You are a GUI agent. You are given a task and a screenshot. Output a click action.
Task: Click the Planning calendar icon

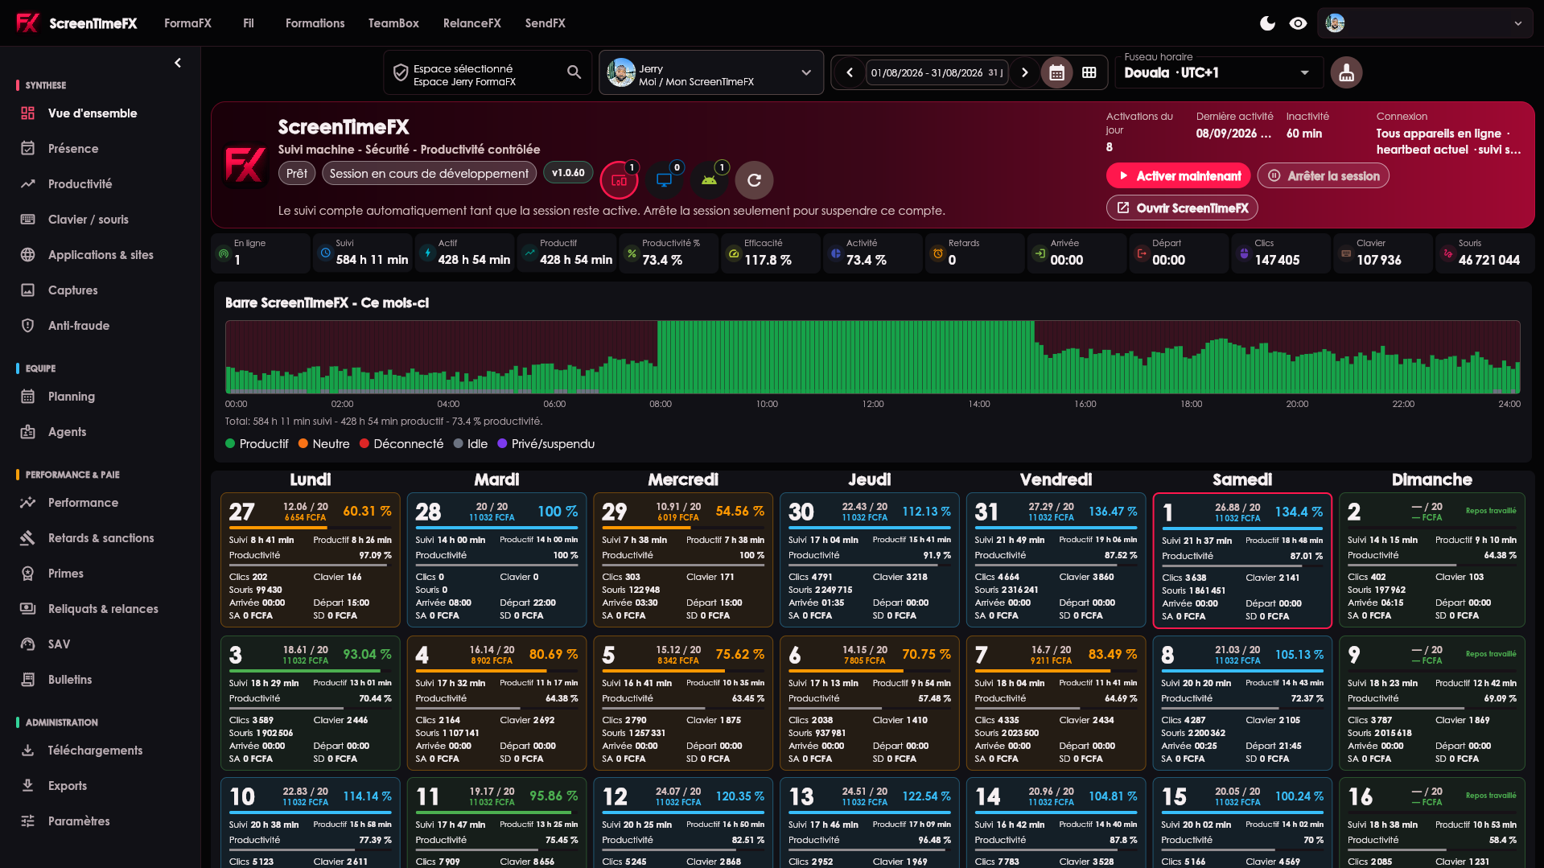pos(28,397)
